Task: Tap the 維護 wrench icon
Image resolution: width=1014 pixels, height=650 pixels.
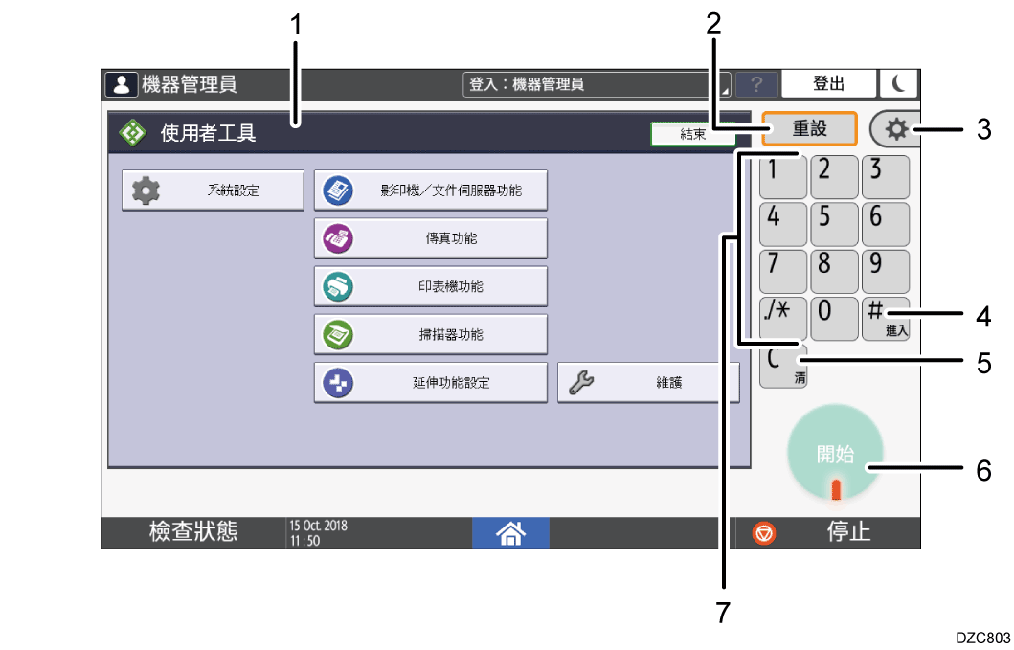Action: click(x=579, y=382)
